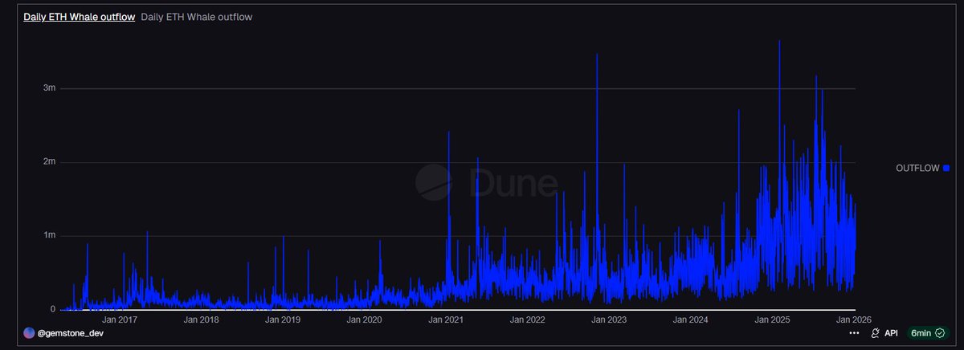Click the 1m y-axis label
The width and height of the screenshot is (964, 350).
(49, 236)
